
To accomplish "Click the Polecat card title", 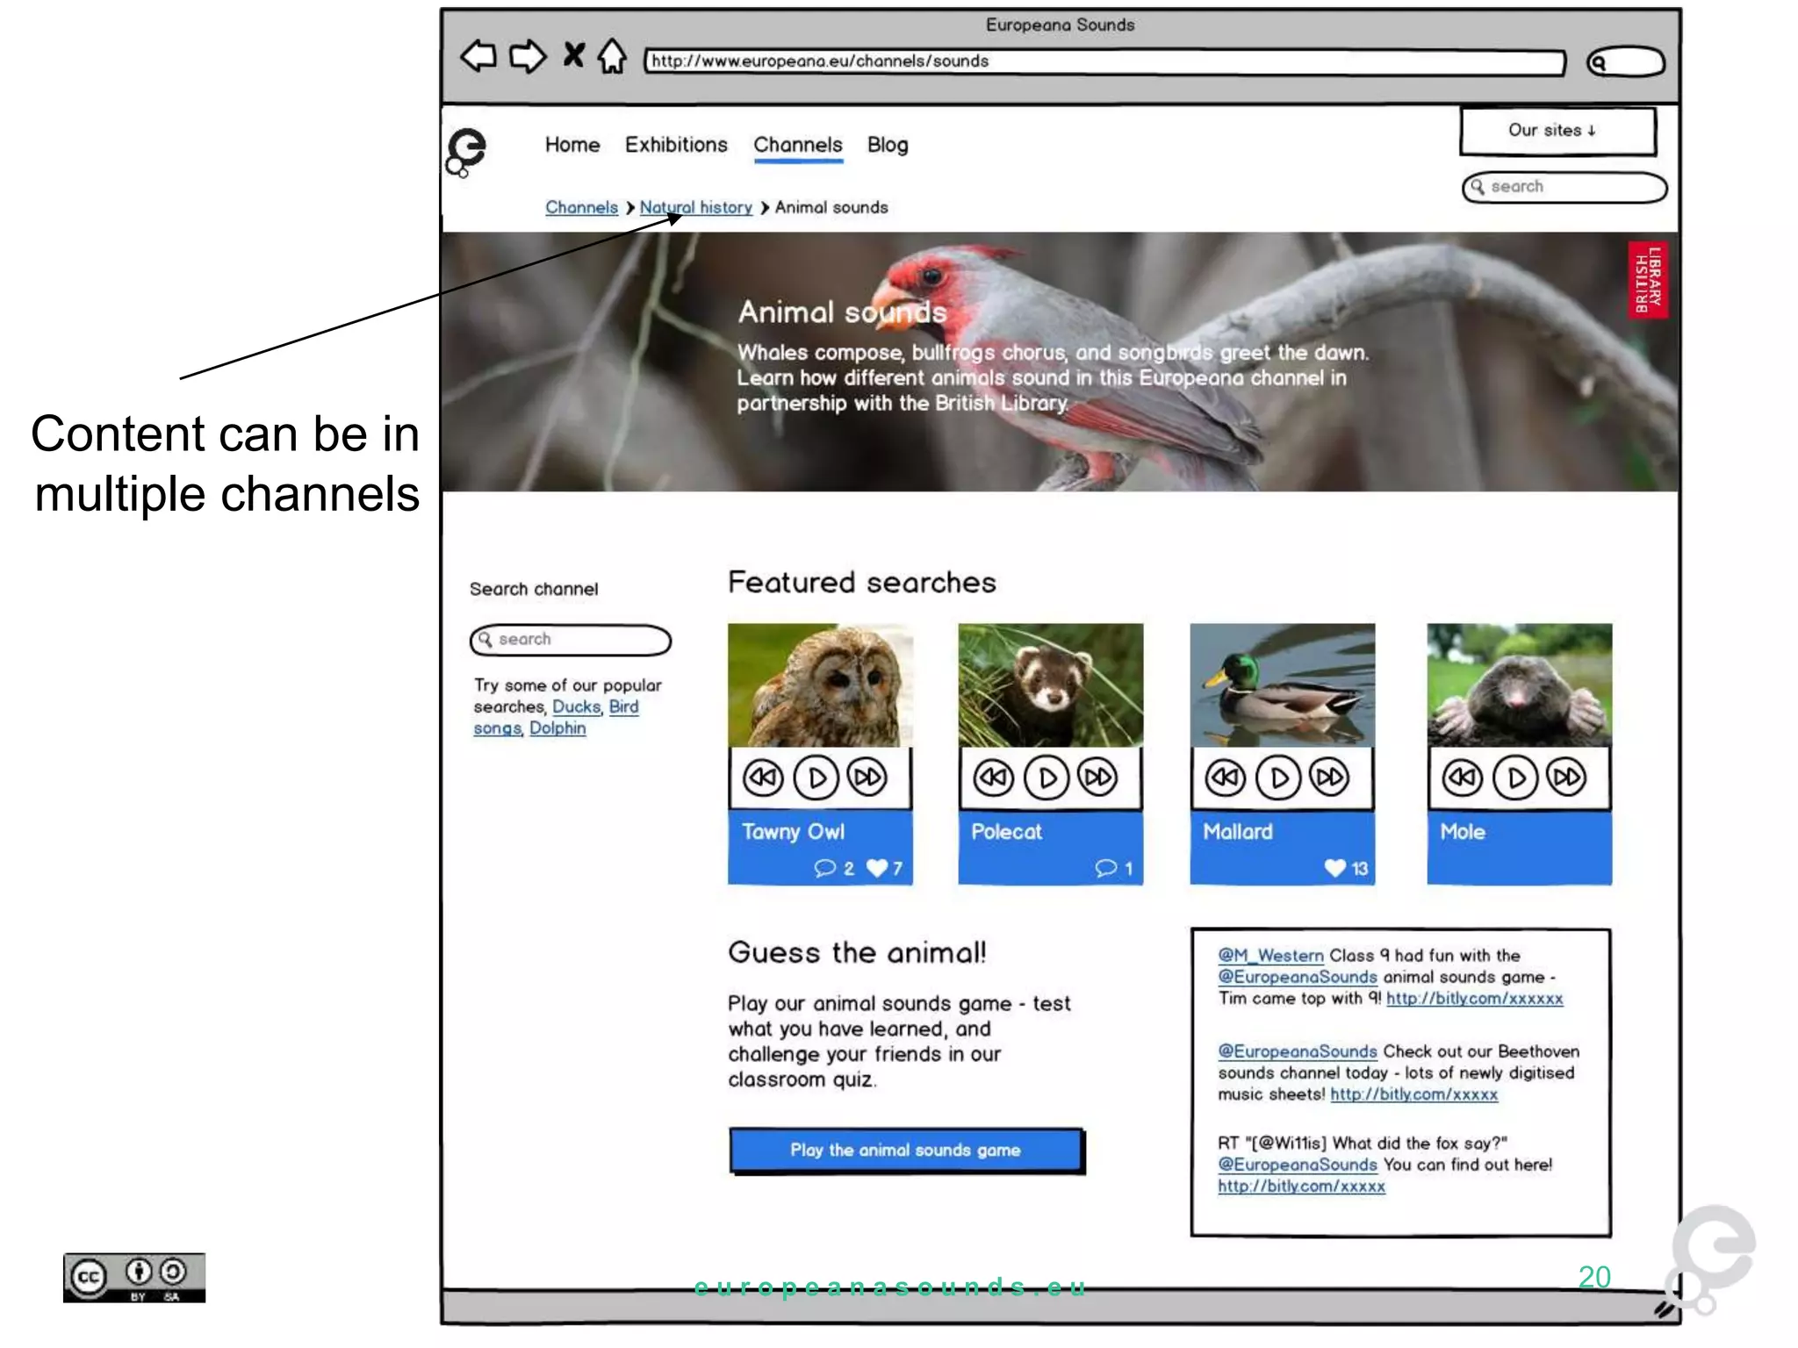I will pos(1006,832).
